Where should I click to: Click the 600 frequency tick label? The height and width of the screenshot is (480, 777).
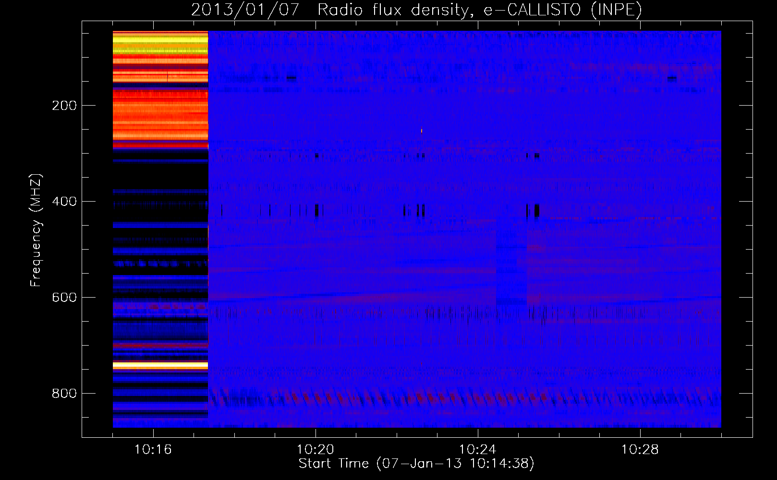pos(64,298)
